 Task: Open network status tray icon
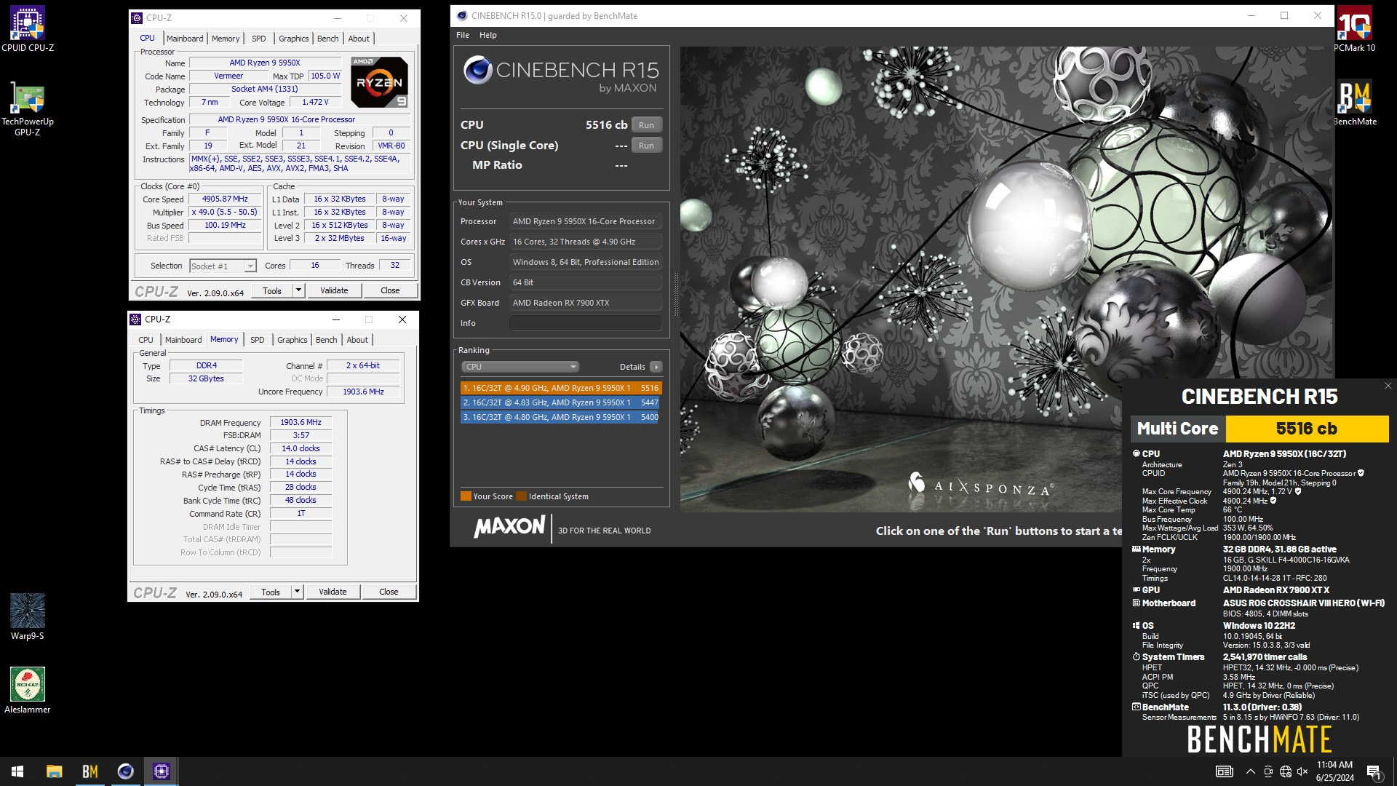1286,771
